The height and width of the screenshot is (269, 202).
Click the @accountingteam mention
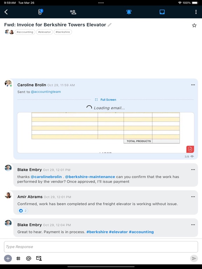[x=46, y=92]
